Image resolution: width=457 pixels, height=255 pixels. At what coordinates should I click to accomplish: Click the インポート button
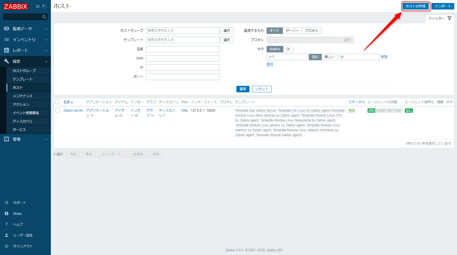pyautogui.click(x=443, y=6)
